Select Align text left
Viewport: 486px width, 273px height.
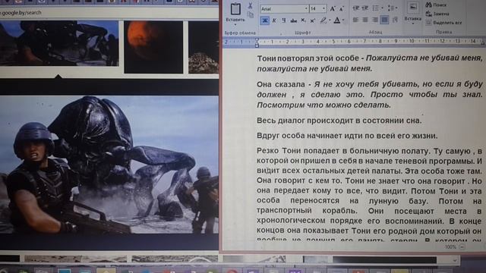[x=355, y=20]
